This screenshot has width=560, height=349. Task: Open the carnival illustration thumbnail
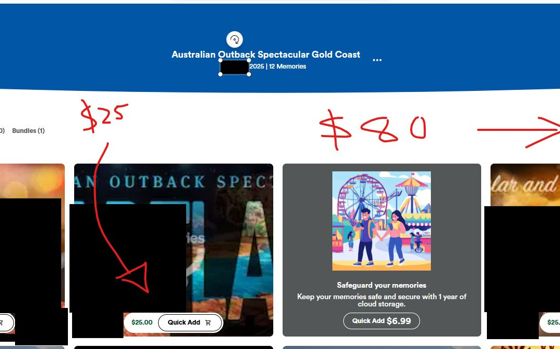pyautogui.click(x=382, y=221)
